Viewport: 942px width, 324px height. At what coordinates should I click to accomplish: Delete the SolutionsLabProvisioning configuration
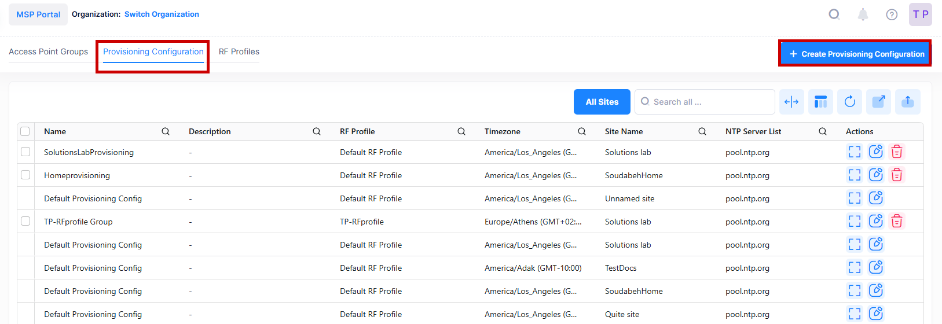point(897,152)
